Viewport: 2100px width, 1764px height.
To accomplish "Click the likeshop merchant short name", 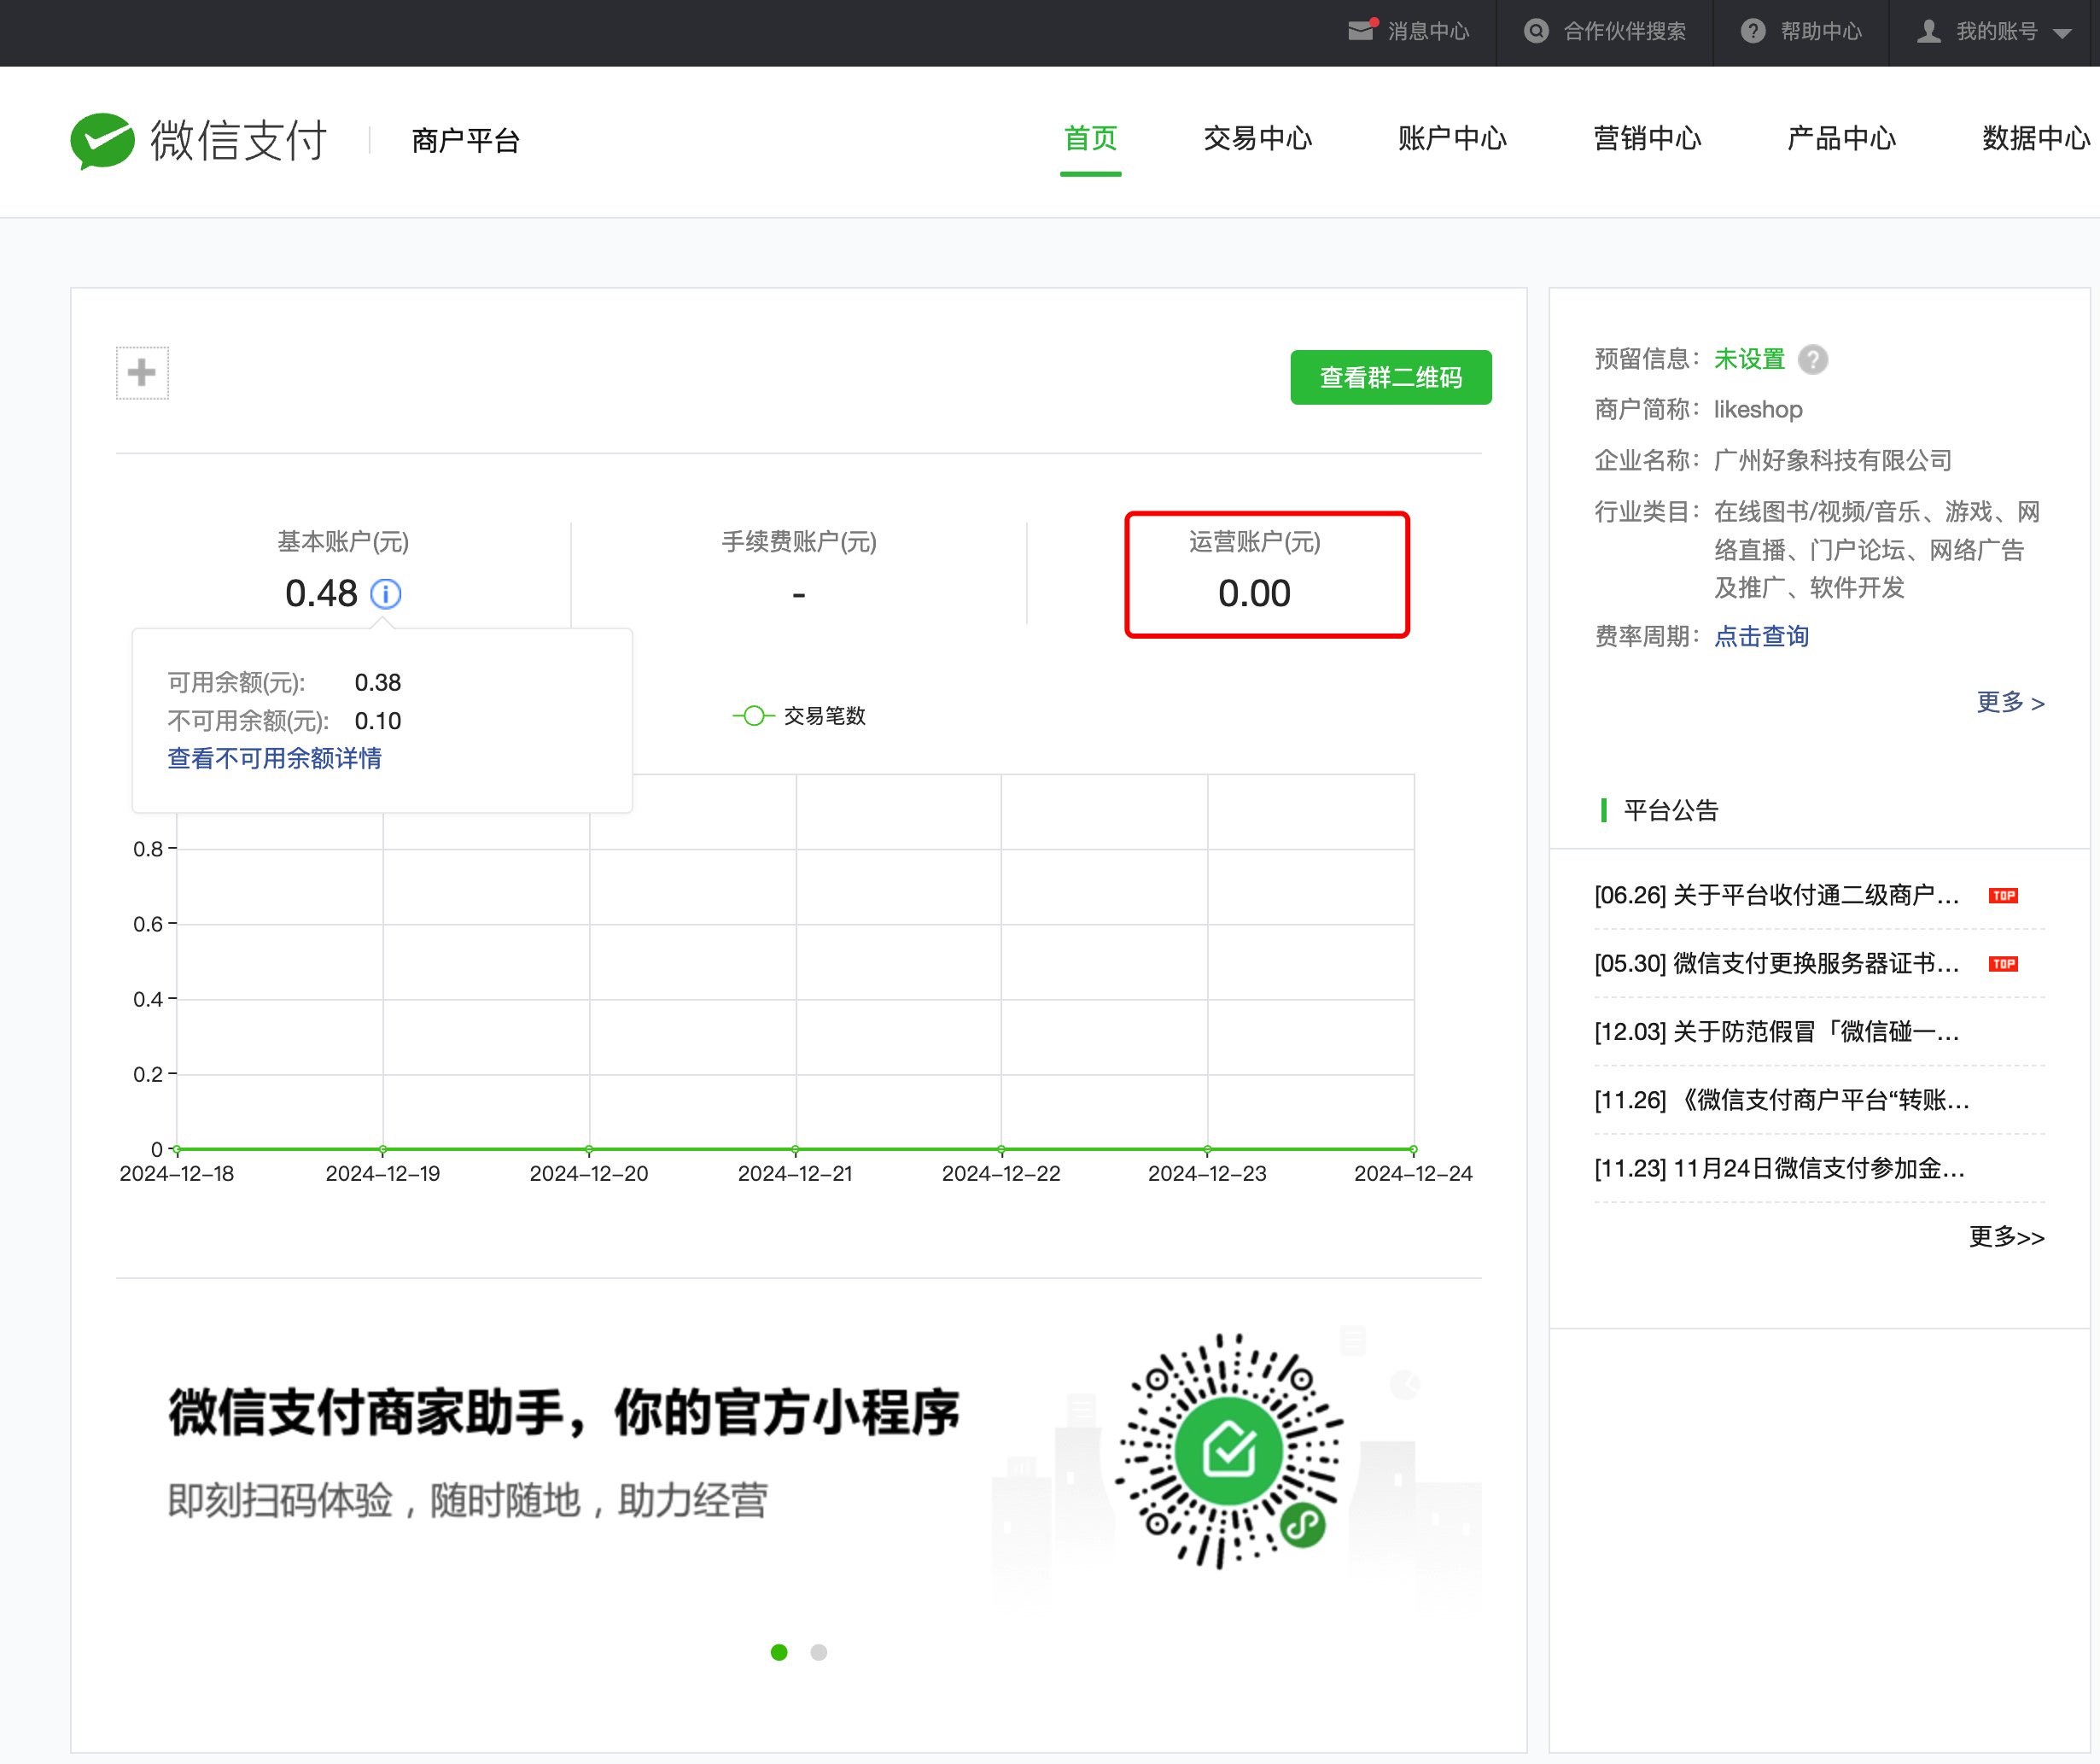I will [x=1758, y=409].
